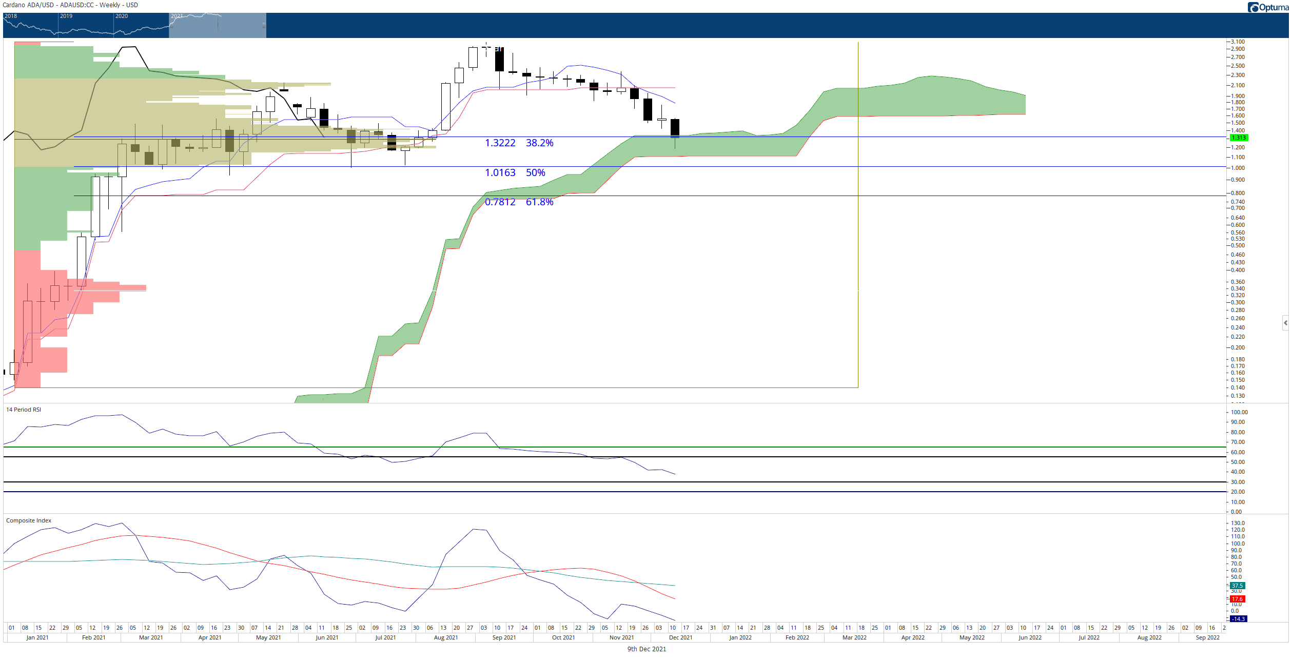Select the 38.2% Fibonacci level label
The width and height of the screenshot is (1292, 659).
[540, 143]
